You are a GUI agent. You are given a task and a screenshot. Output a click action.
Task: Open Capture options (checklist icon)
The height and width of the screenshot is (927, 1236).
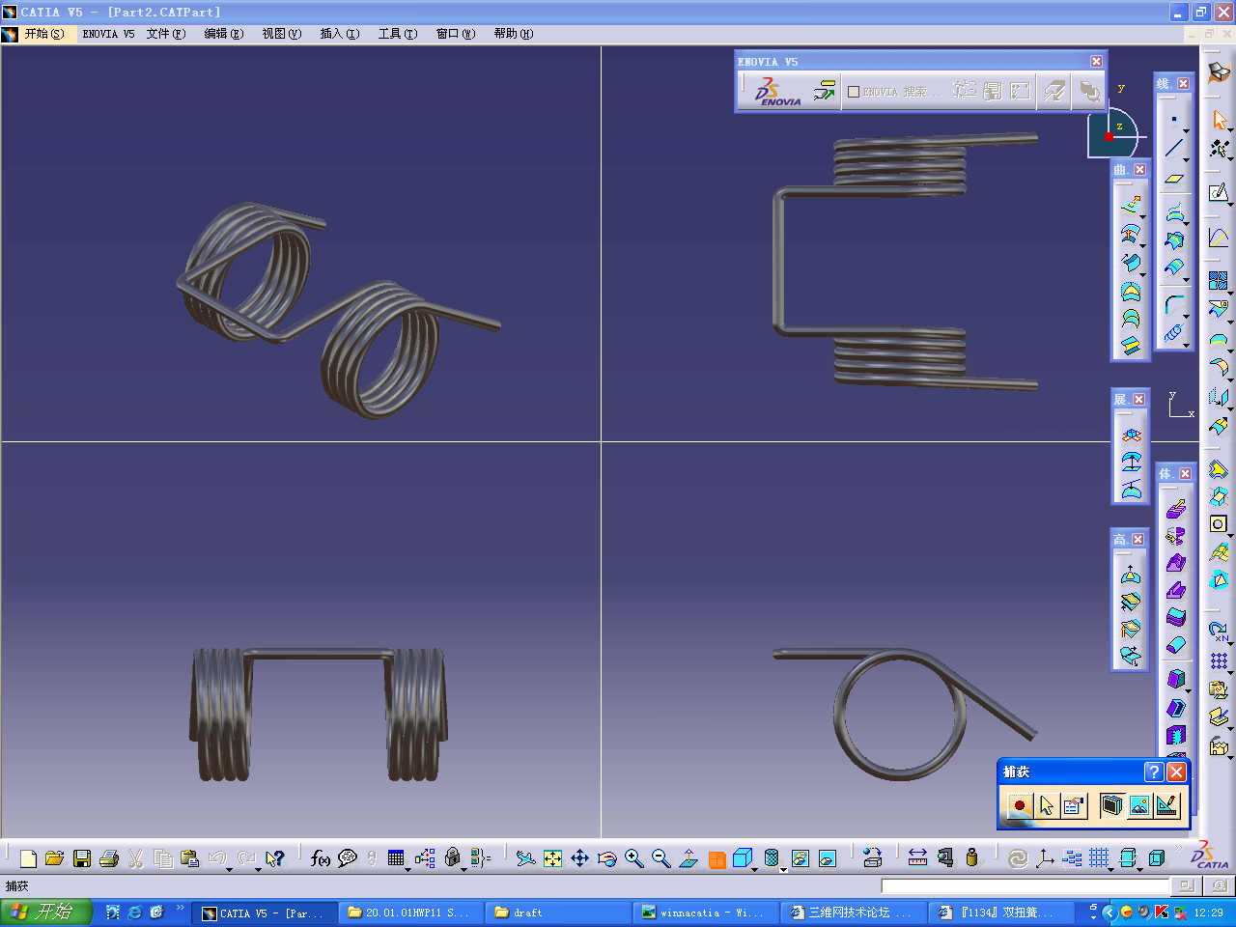coord(1073,805)
